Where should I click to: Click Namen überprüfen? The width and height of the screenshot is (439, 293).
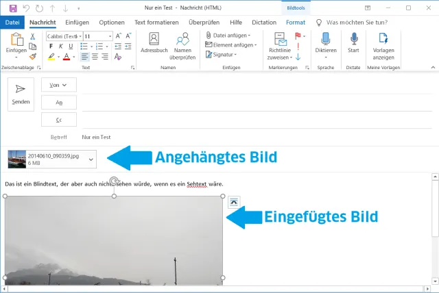point(182,46)
